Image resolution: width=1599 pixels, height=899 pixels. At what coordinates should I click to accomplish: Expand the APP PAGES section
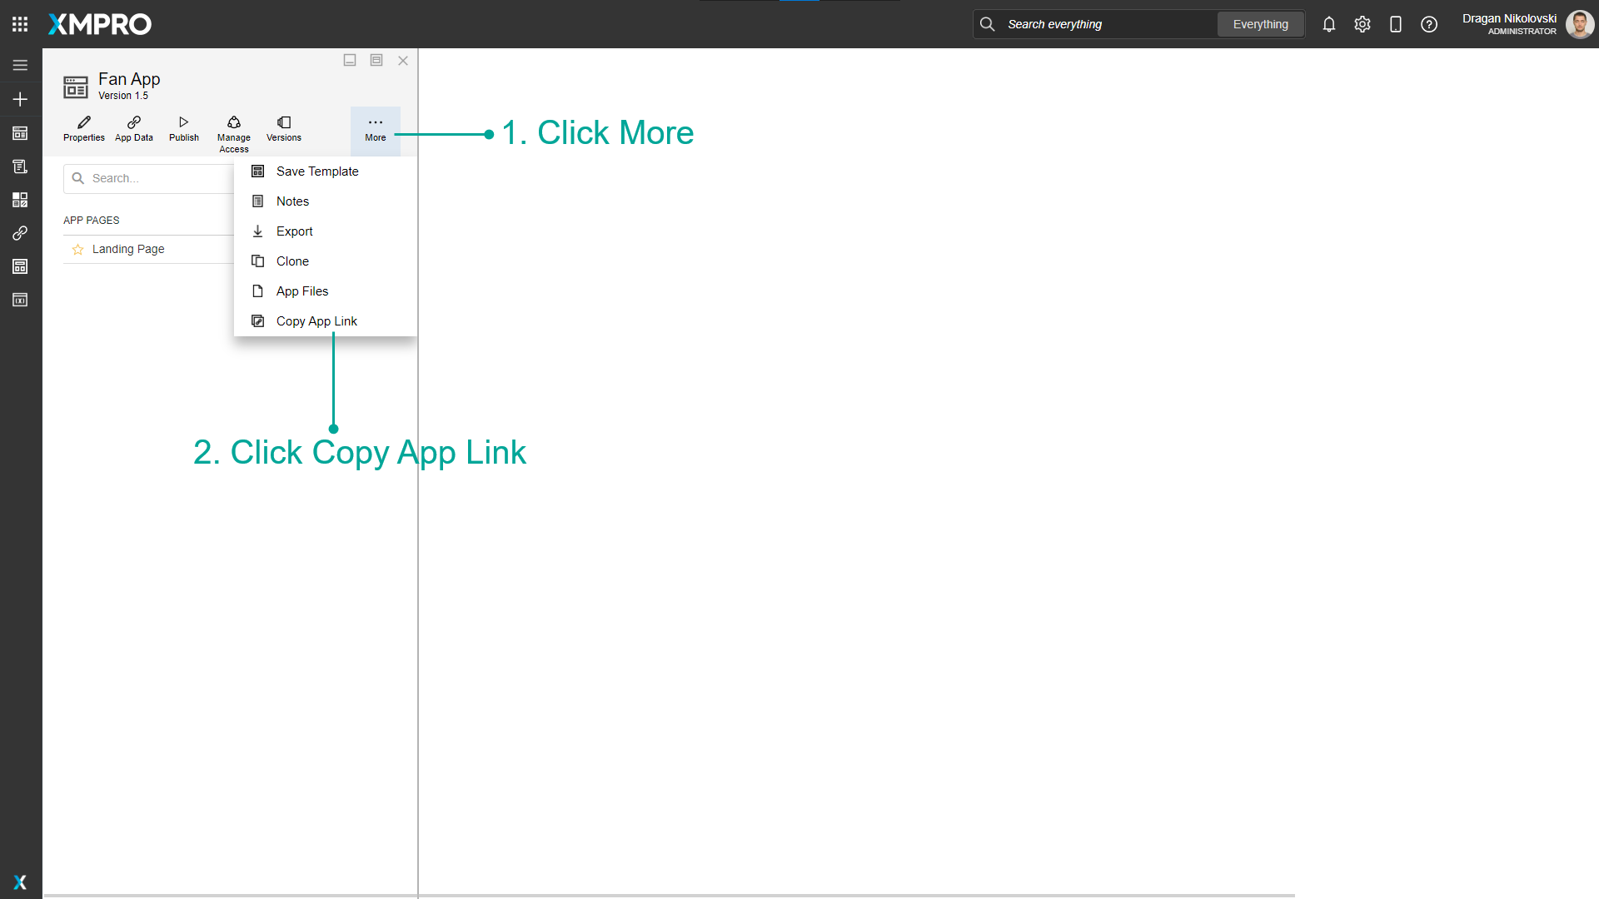click(x=92, y=220)
